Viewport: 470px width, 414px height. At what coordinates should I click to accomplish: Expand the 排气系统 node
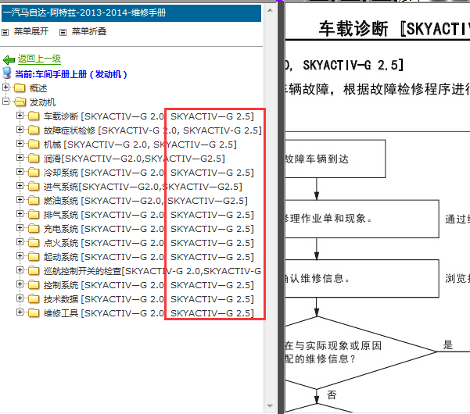pyautogui.click(x=20, y=214)
